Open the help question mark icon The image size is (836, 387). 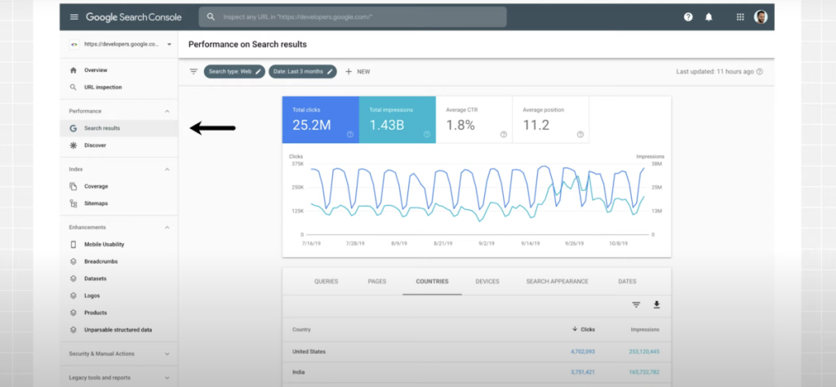(x=688, y=17)
